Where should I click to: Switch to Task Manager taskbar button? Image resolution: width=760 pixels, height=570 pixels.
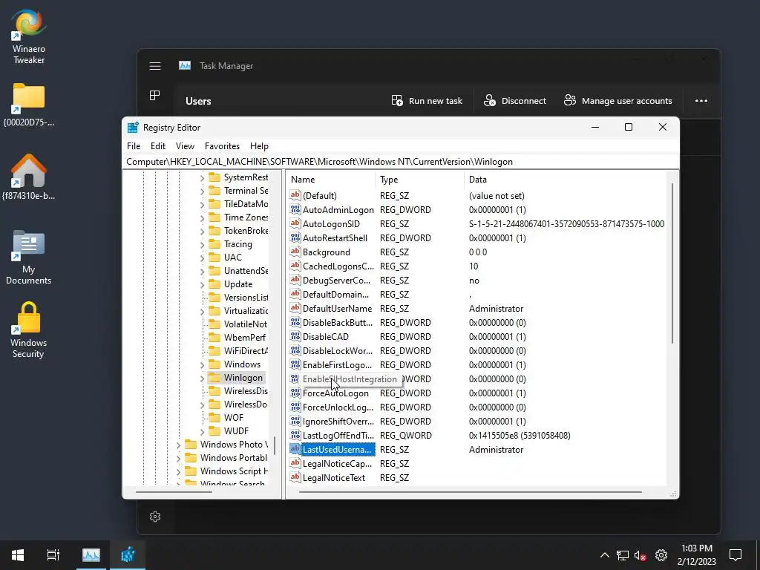coord(91,554)
